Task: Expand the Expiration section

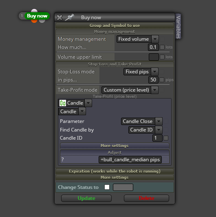Action: pos(115,171)
